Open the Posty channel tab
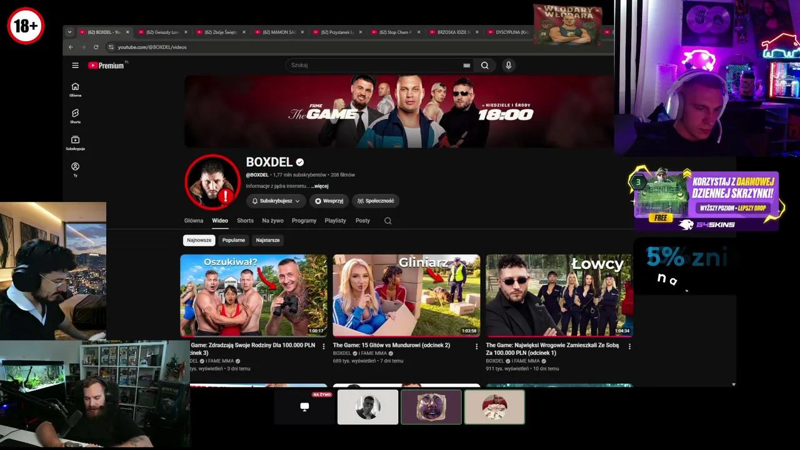The image size is (800, 450). click(x=362, y=221)
